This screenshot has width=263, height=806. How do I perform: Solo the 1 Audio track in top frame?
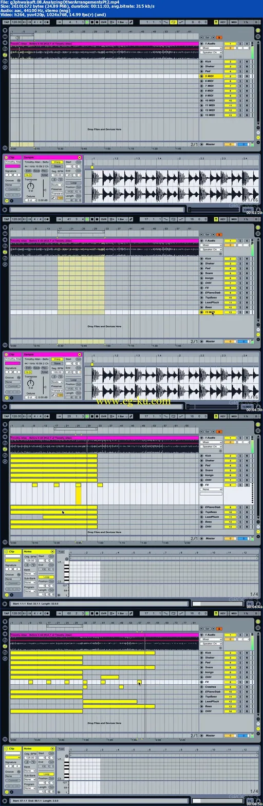coord(240,44)
